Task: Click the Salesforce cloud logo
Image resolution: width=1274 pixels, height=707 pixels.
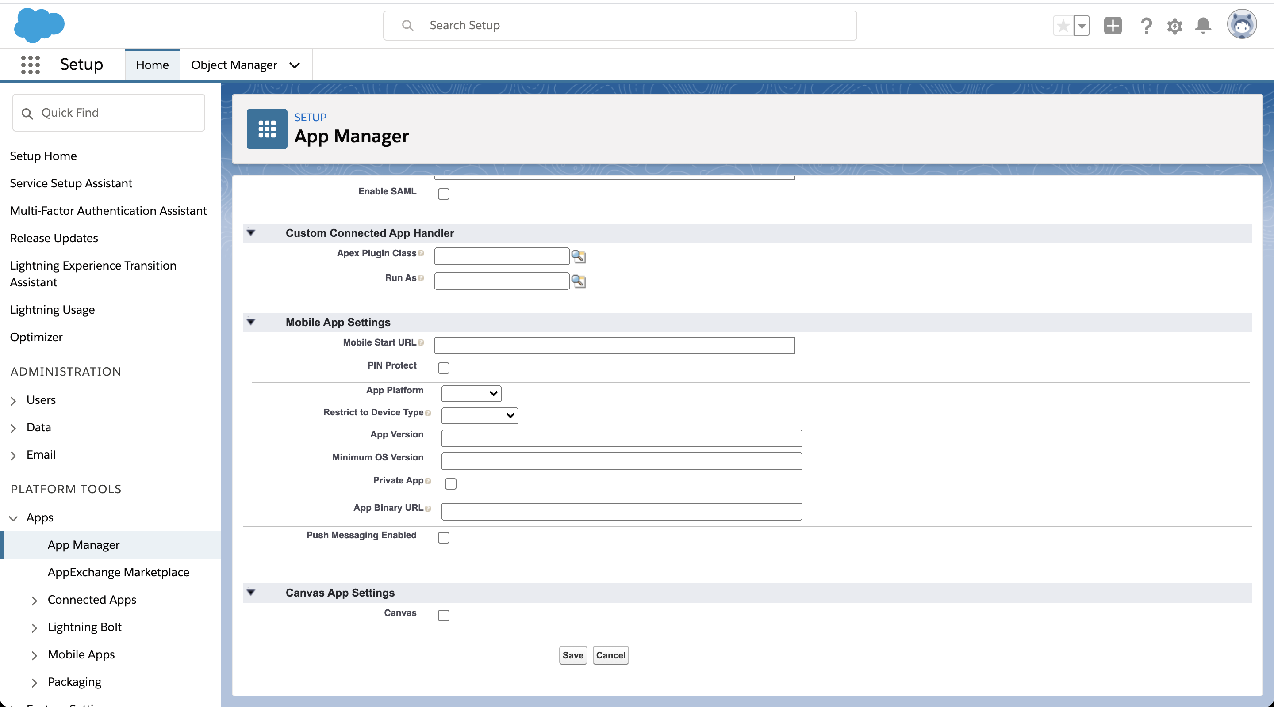Action: pos(39,25)
